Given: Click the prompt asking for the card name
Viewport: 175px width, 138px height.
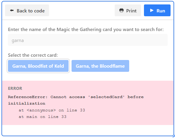Looking at the screenshot, I should (86, 30).
